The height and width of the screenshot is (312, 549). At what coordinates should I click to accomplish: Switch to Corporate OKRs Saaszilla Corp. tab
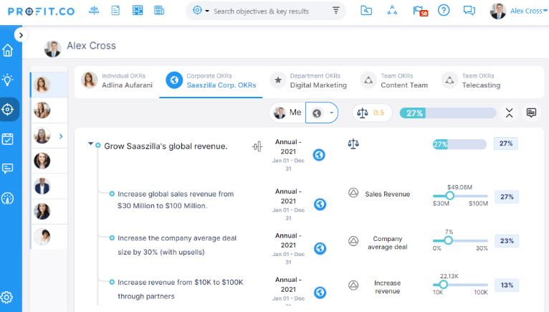(211, 80)
